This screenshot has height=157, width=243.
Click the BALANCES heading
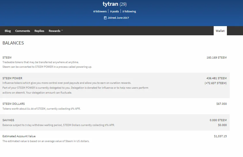tap(13, 43)
